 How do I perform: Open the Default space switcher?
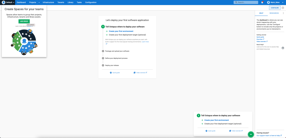pos(8,2)
